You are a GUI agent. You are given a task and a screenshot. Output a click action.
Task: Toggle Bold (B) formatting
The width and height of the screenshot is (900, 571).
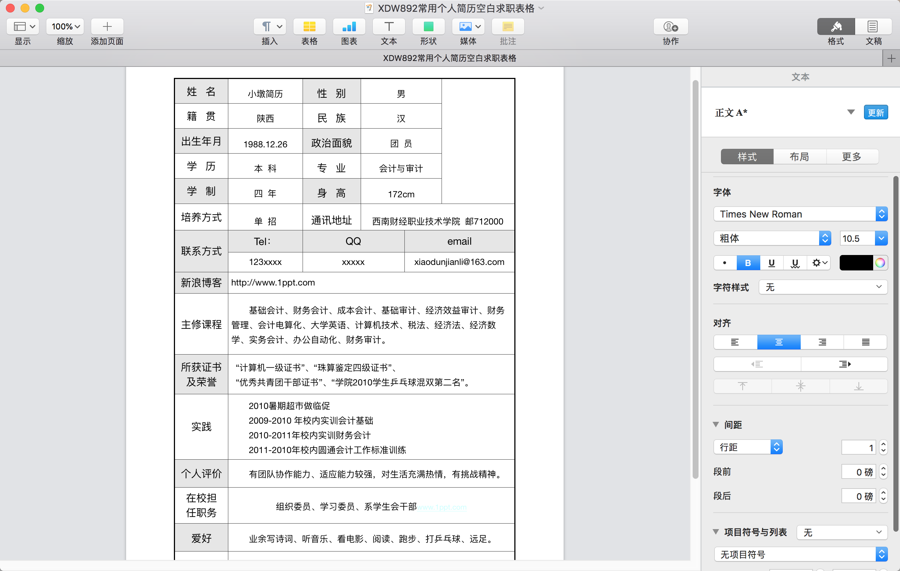coord(748,263)
